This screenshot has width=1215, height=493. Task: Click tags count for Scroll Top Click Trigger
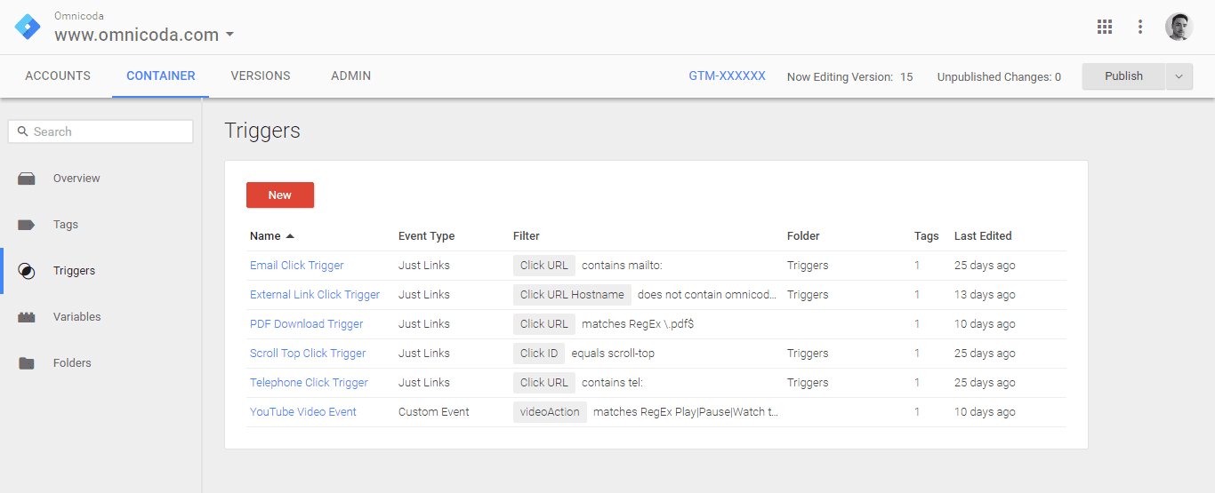point(917,354)
